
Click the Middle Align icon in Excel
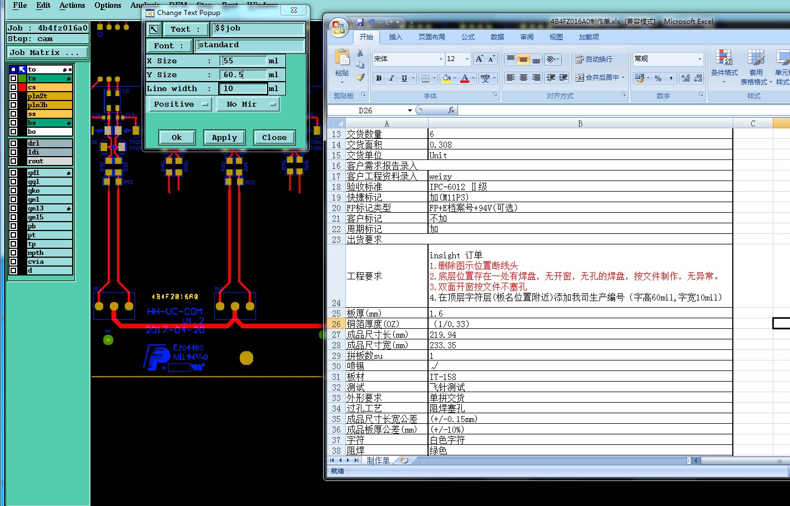(523, 59)
